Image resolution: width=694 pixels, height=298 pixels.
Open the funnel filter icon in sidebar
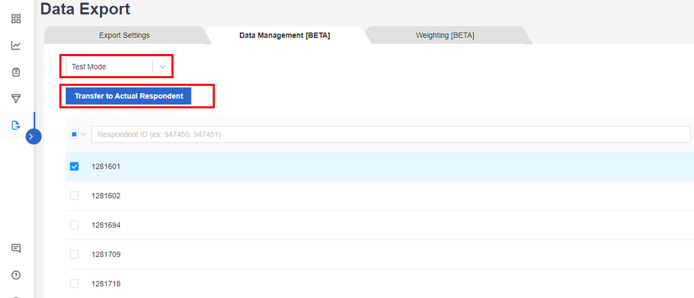coord(16,99)
